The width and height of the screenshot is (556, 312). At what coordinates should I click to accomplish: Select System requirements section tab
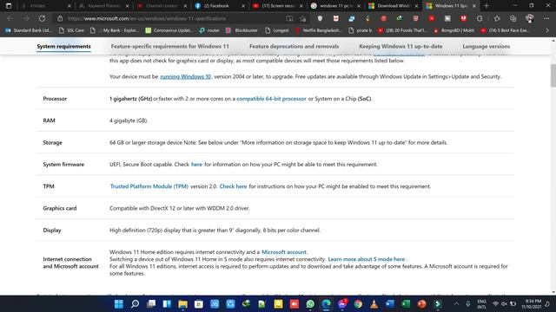click(63, 46)
